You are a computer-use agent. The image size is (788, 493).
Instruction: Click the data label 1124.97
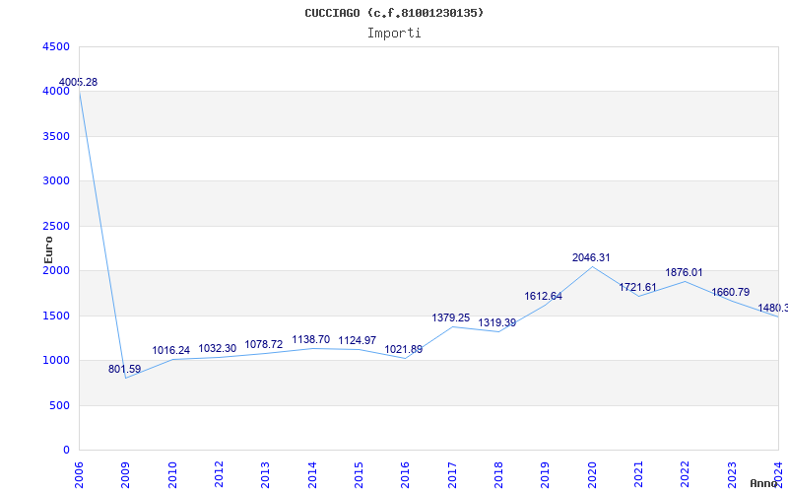pos(358,340)
